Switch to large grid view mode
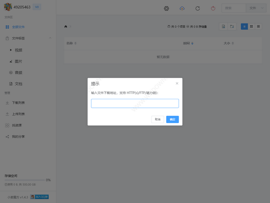This screenshot has width=270, height=203. pos(251,27)
